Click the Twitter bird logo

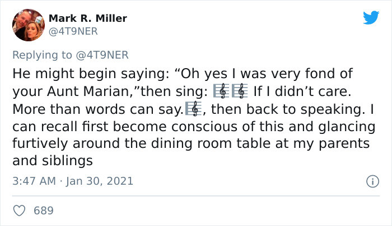371,17
